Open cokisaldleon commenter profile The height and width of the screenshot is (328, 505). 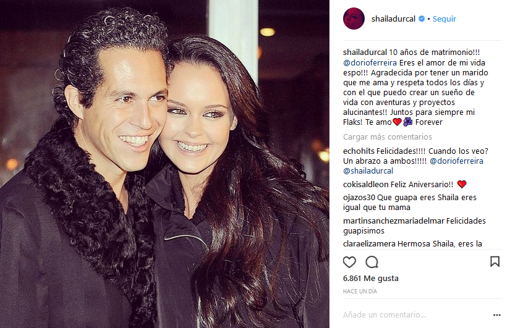pyautogui.click(x=365, y=185)
